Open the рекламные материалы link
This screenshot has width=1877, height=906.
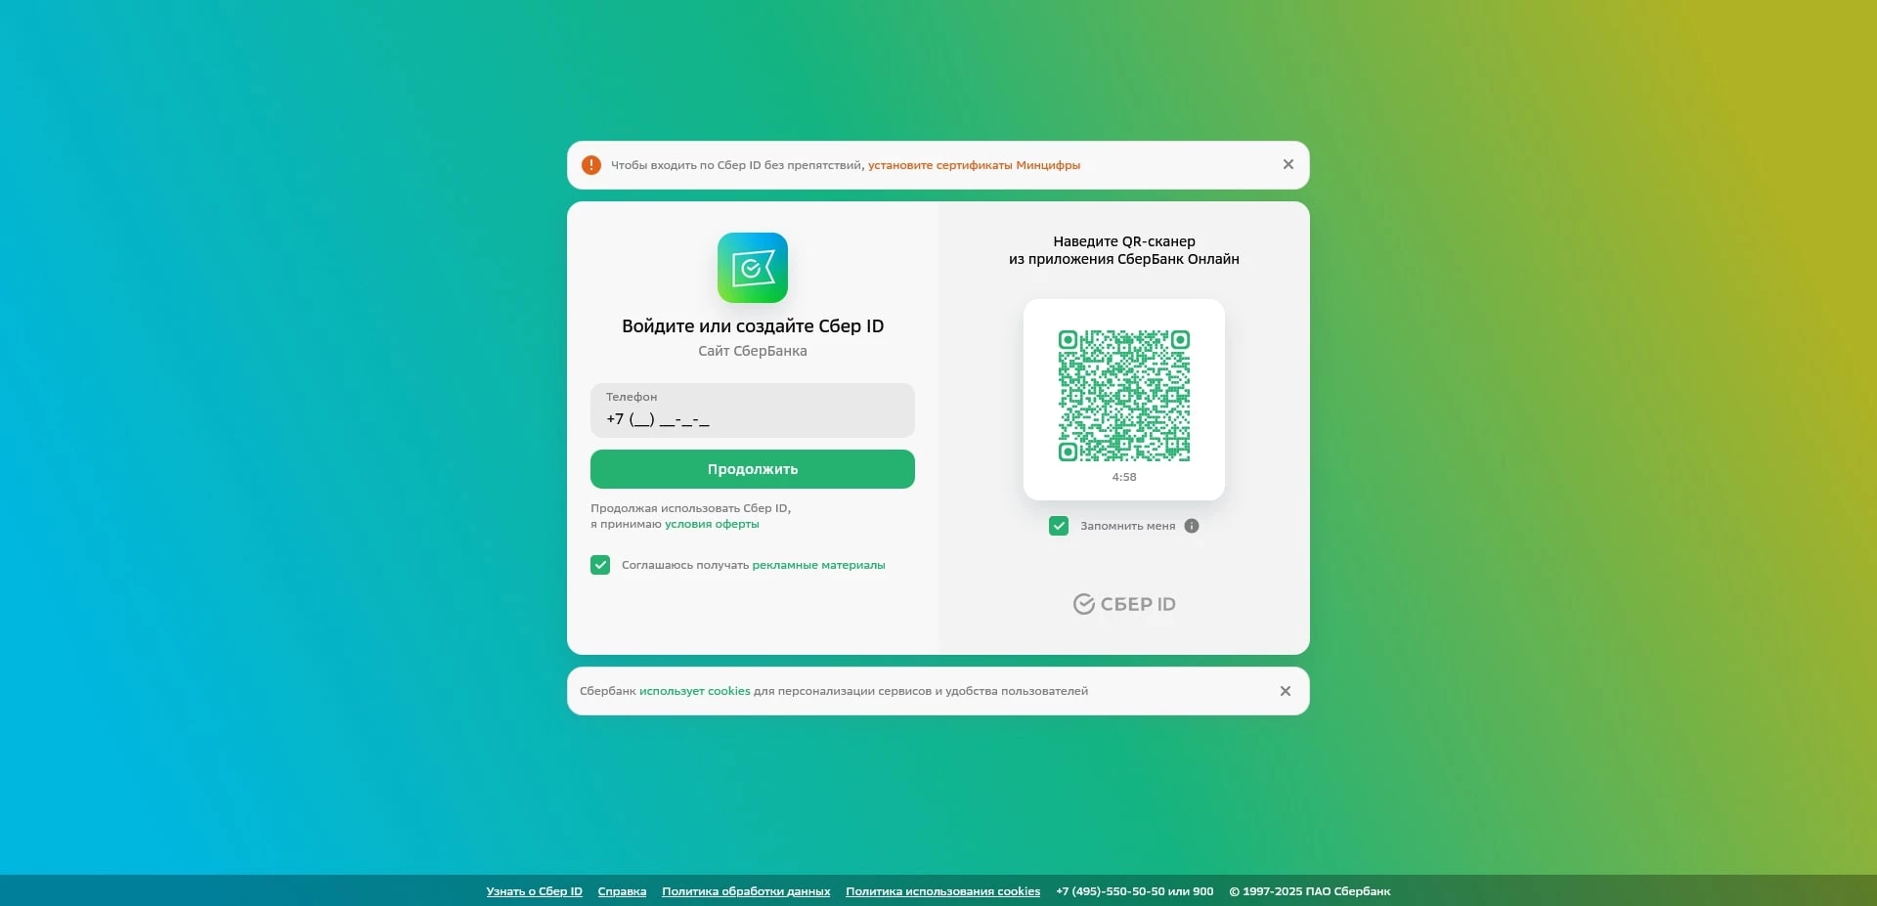(818, 565)
